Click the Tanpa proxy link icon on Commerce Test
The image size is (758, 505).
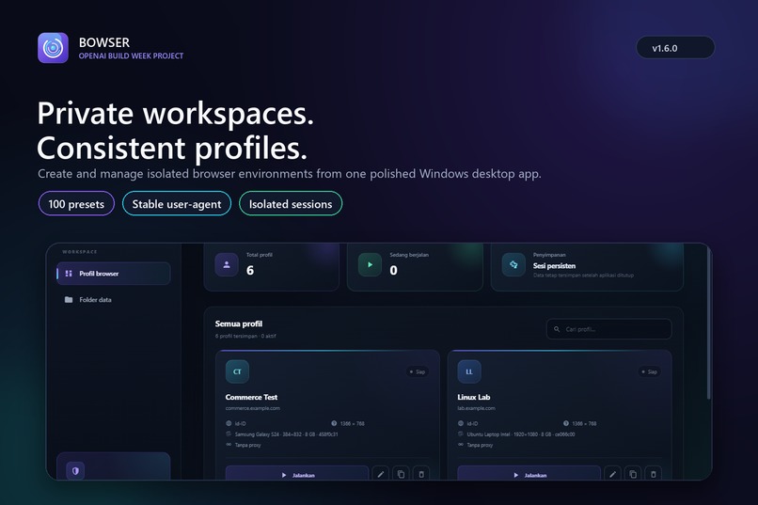(229, 445)
